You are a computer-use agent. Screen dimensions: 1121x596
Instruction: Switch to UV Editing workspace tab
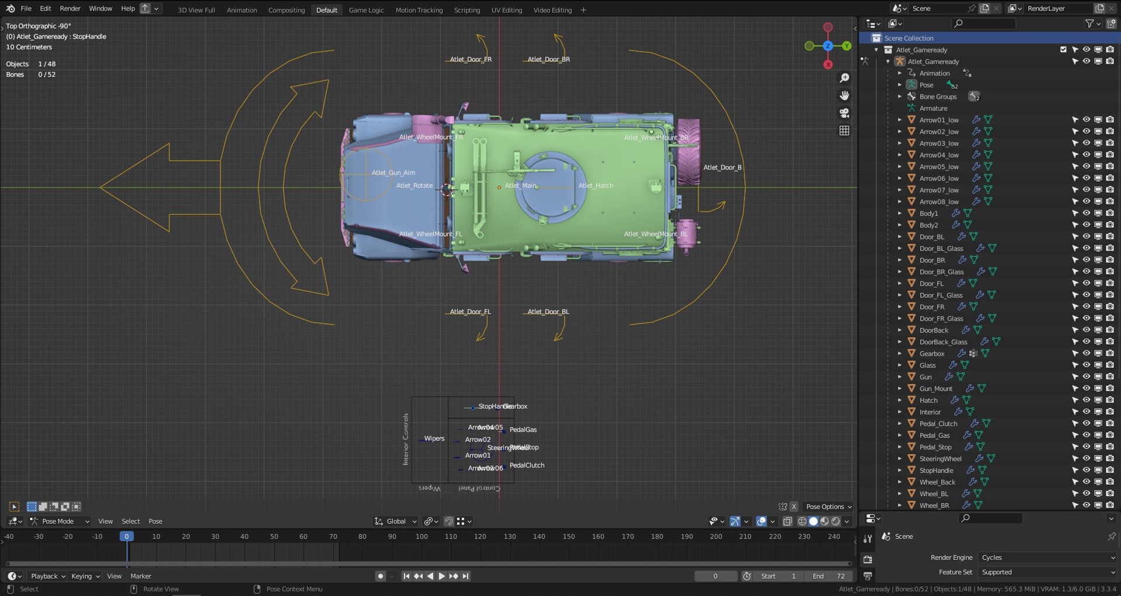(x=506, y=10)
